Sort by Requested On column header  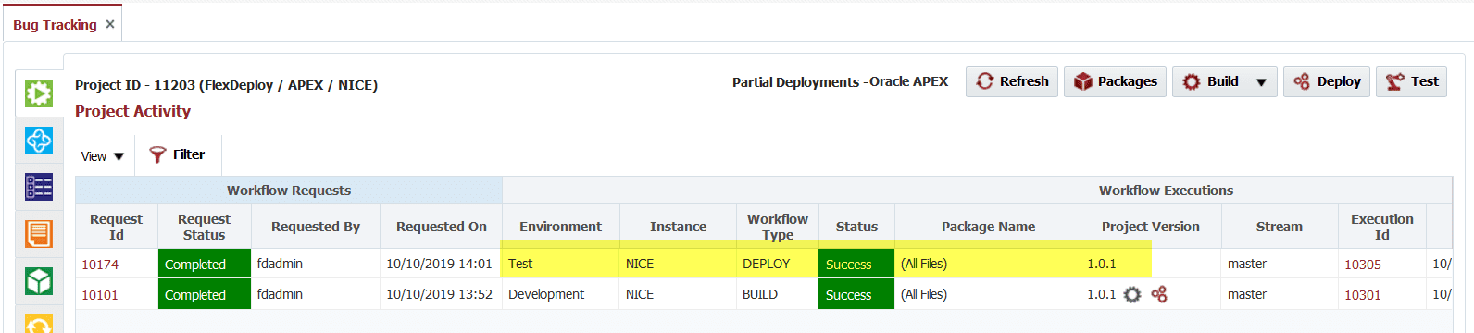[442, 227]
